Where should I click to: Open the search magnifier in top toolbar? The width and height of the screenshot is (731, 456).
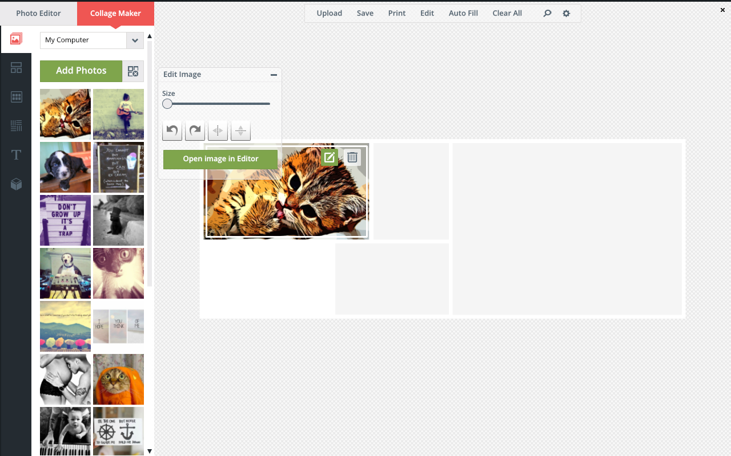click(547, 13)
